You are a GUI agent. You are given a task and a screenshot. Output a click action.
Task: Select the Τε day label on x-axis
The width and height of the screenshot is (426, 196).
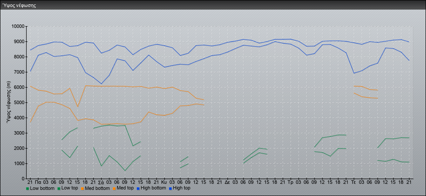pos(353,182)
